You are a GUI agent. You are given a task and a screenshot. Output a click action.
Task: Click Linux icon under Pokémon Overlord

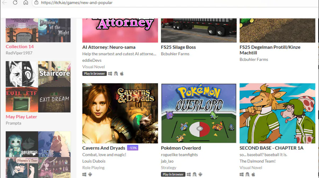(x=195, y=174)
